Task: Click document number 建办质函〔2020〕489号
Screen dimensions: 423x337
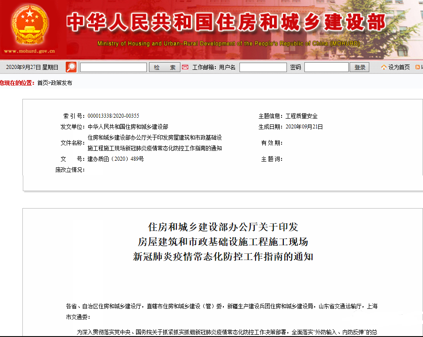Action: click(x=115, y=159)
